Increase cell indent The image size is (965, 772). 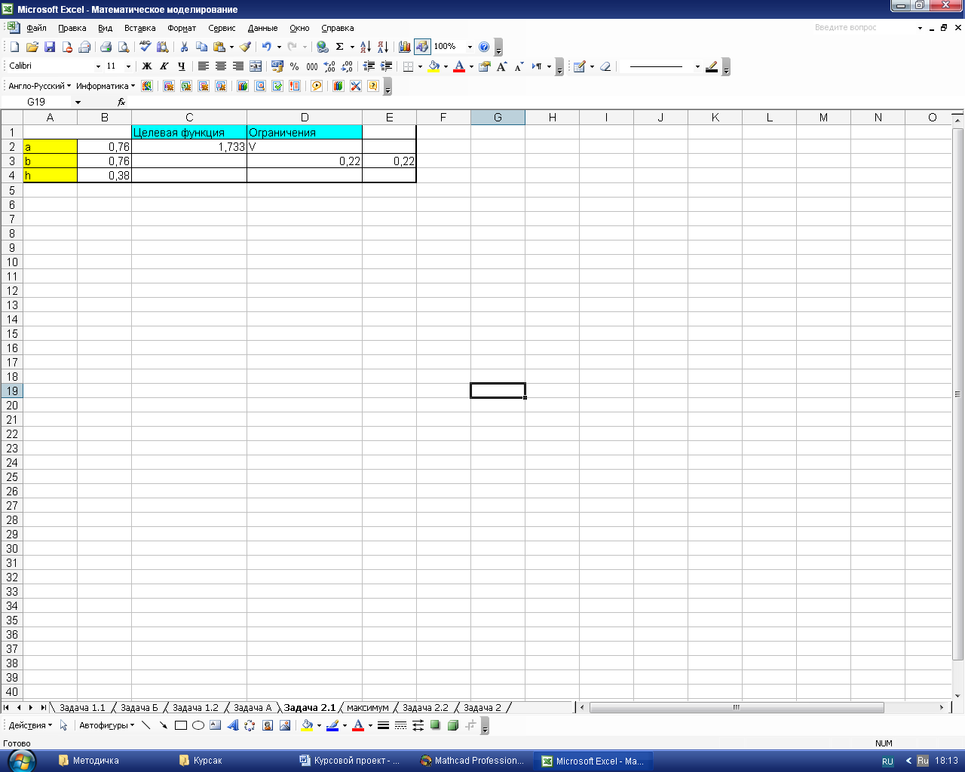(386, 66)
